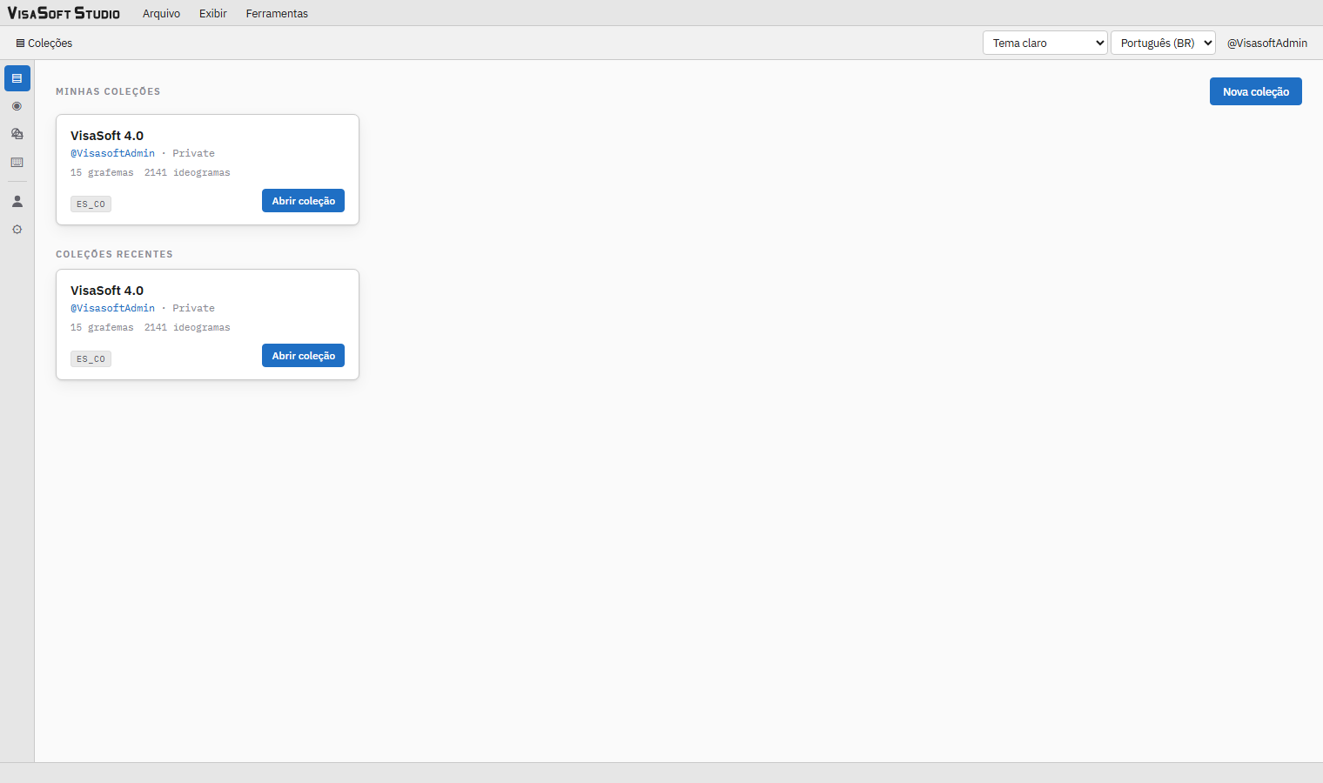Click the Coleções breadcrumb tab
This screenshot has height=783, width=1323.
44,43
